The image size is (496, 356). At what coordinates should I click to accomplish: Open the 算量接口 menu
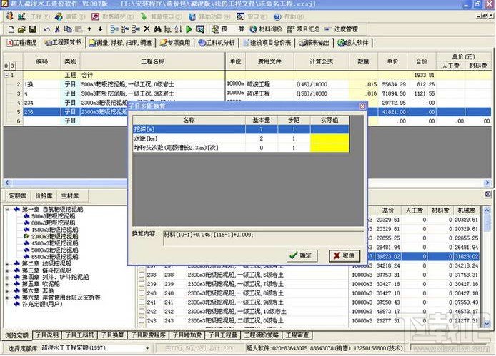[x=162, y=16]
